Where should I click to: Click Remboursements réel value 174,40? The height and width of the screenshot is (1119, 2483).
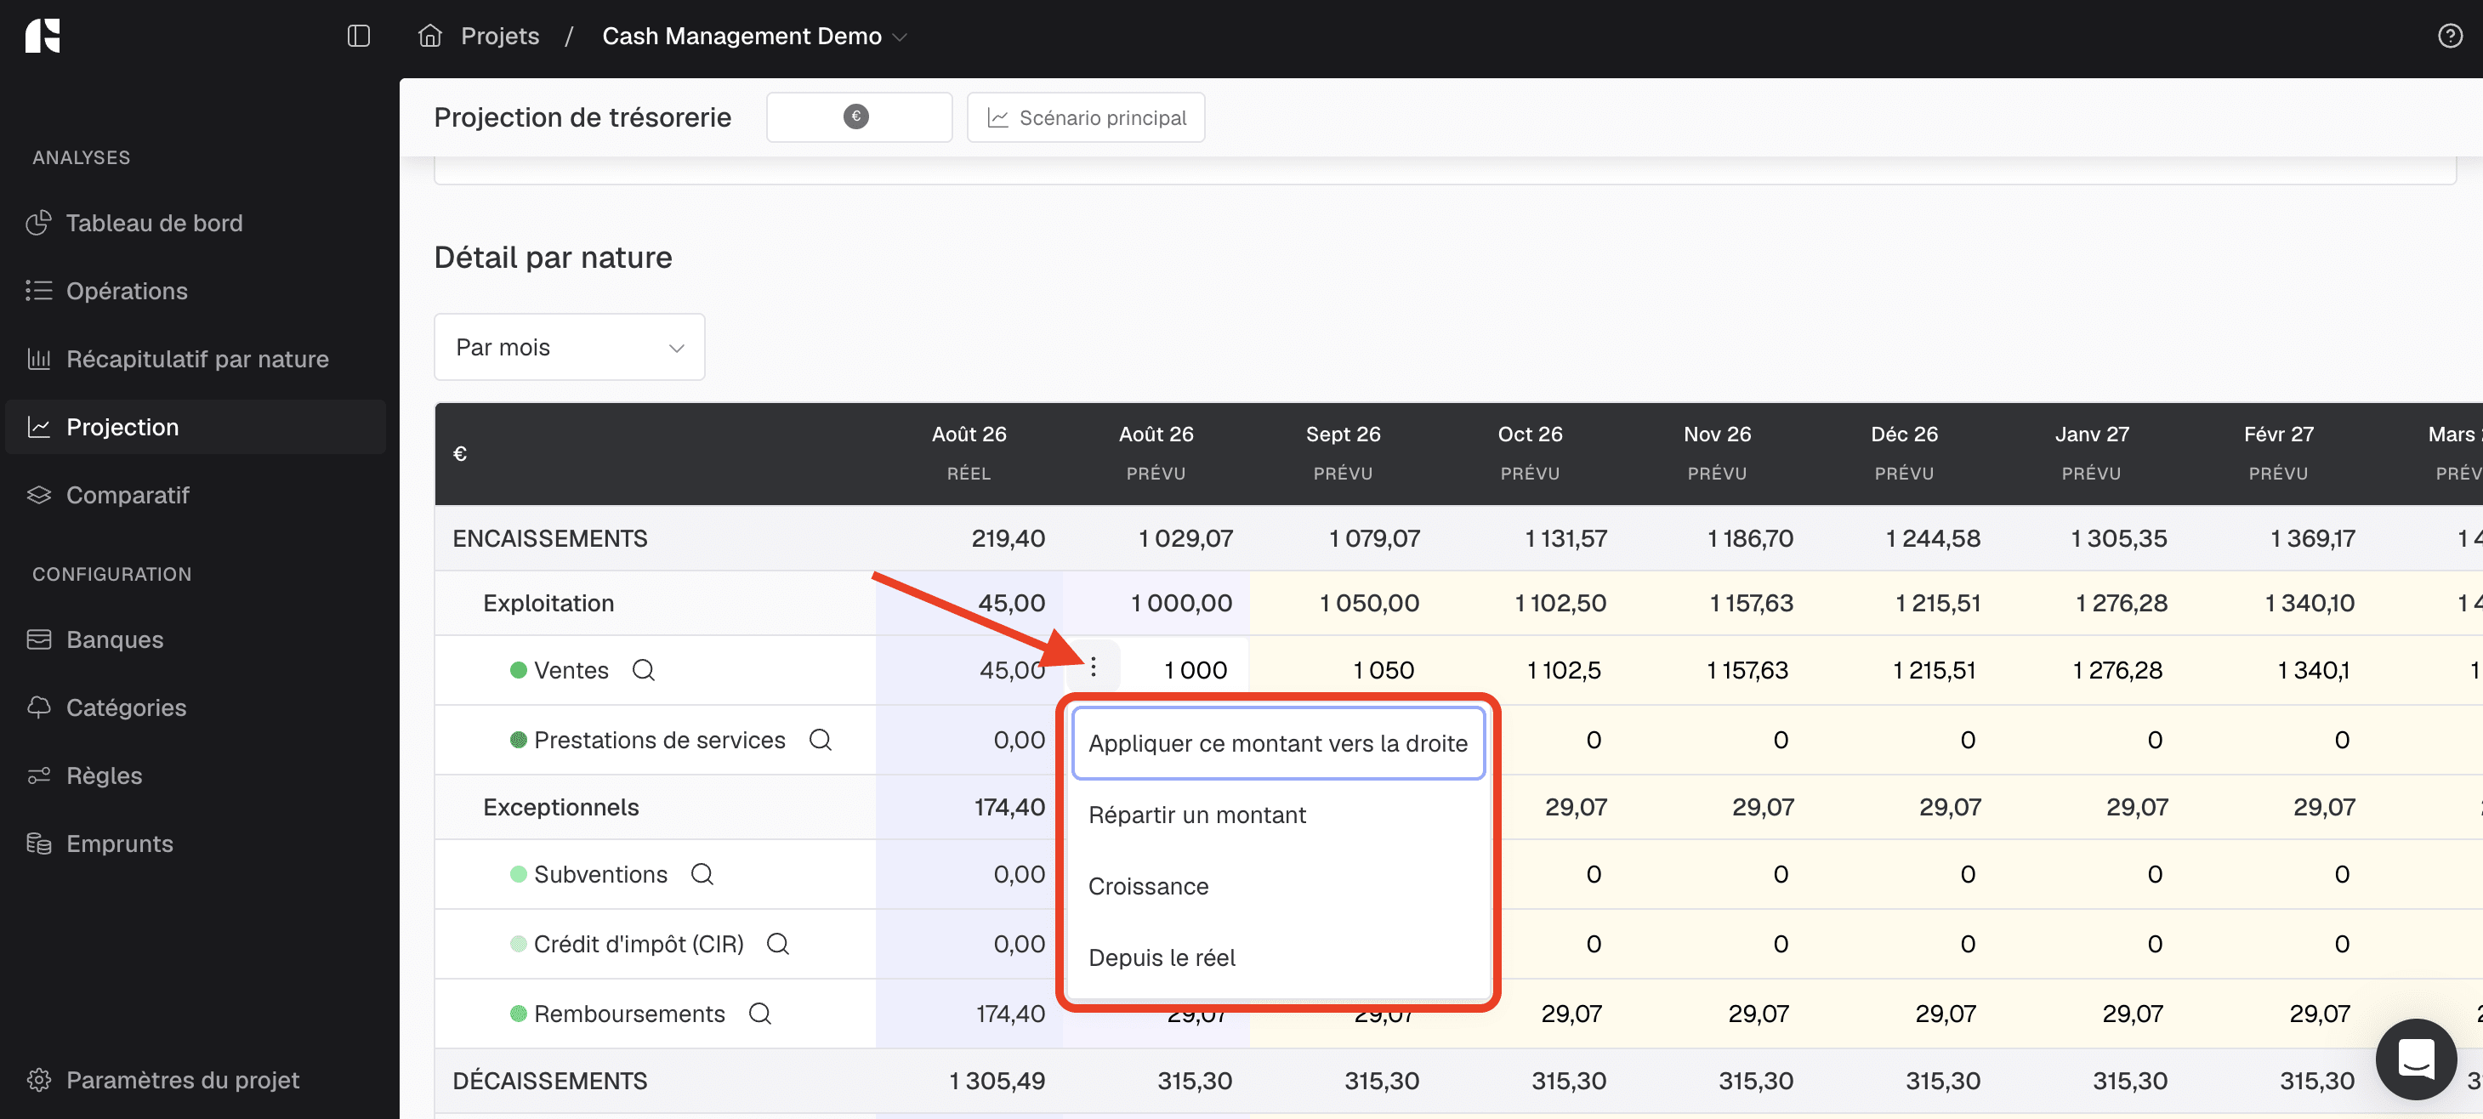pyautogui.click(x=1009, y=1013)
